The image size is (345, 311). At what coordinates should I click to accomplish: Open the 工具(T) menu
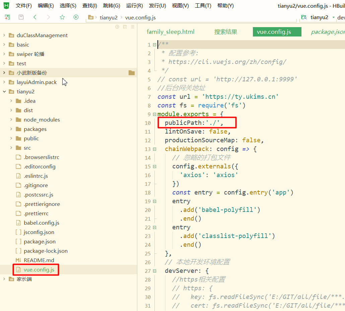click(x=203, y=5)
